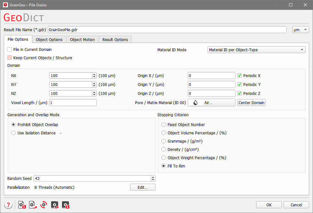Open the GeoDict help for this dialog

[8, 205]
